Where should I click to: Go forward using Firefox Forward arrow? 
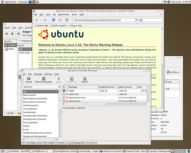(x=45, y=20)
